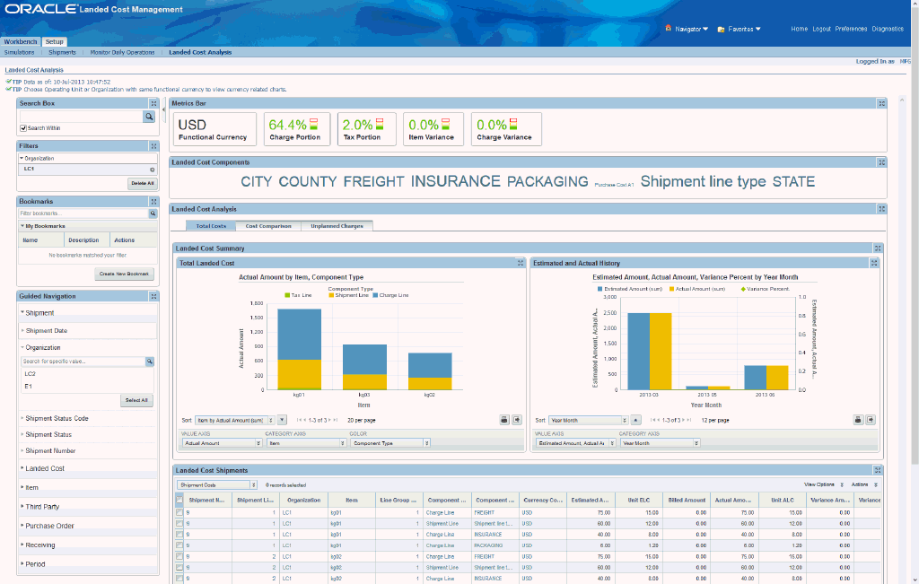Collapse the Bookmarks panel icon
The width and height of the screenshot is (919, 584).
(x=153, y=202)
